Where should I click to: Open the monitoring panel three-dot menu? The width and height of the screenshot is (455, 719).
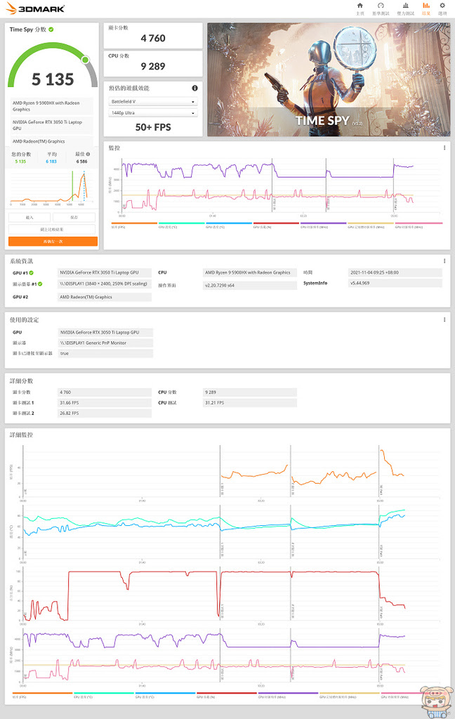[x=444, y=148]
